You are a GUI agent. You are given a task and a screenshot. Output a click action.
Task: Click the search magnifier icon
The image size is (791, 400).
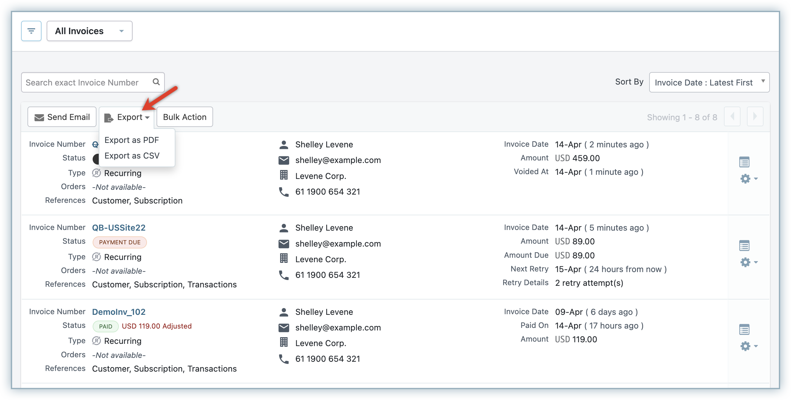click(156, 82)
